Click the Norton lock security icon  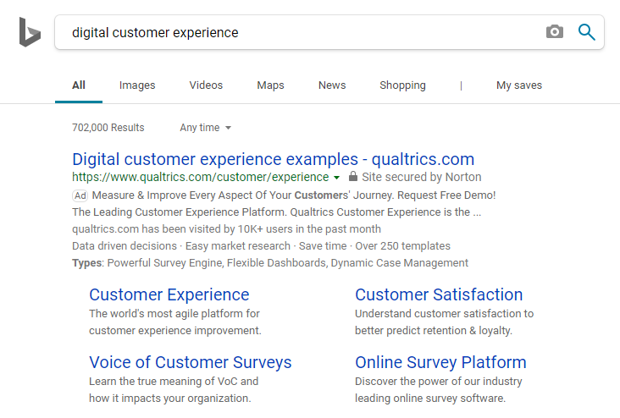pyautogui.click(x=352, y=178)
